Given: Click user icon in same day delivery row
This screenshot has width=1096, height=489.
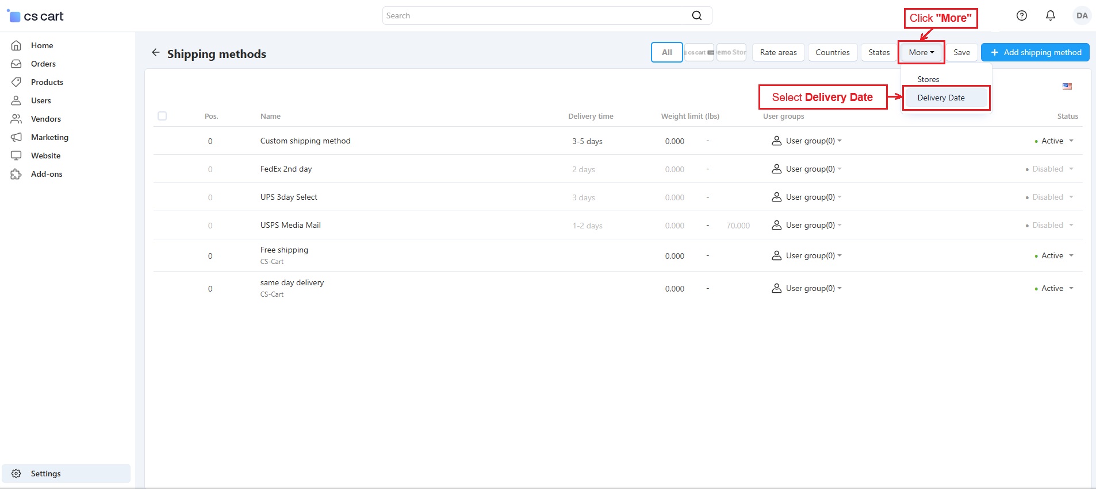Looking at the screenshot, I should click(776, 288).
